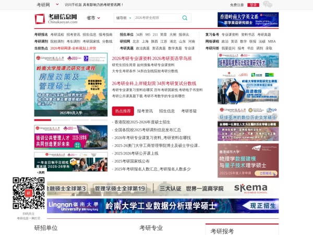Image resolution: width=313 pixels, height=235 pixels.
Task: Click the 培养国际视野与比较政策研究专才 banner
Action: click(248, 61)
